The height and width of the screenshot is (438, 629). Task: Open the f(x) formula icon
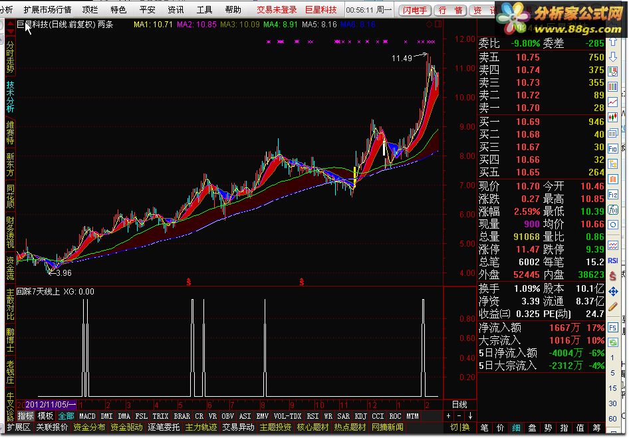pyautogui.click(x=612, y=210)
